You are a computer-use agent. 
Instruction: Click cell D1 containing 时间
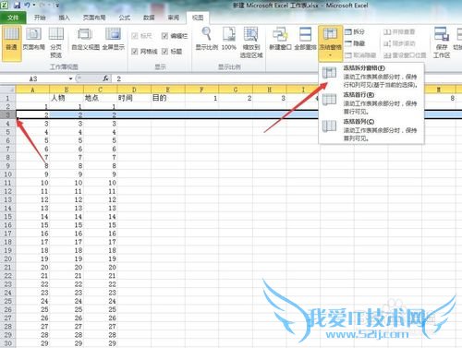[x=134, y=98]
